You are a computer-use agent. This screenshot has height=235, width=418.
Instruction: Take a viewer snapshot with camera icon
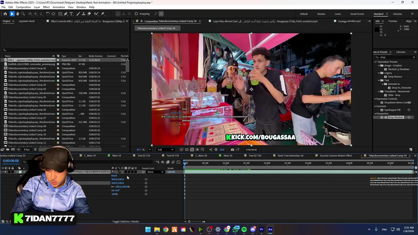(x=232, y=149)
